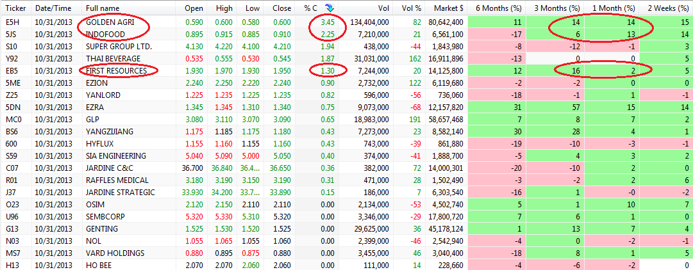Click the FIRST RESOURCES name cell
Image resolution: width=693 pixels, height=270 pixels.
coord(117,70)
